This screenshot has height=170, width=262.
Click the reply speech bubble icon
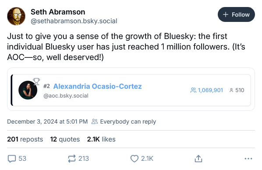pyautogui.click(x=12, y=159)
